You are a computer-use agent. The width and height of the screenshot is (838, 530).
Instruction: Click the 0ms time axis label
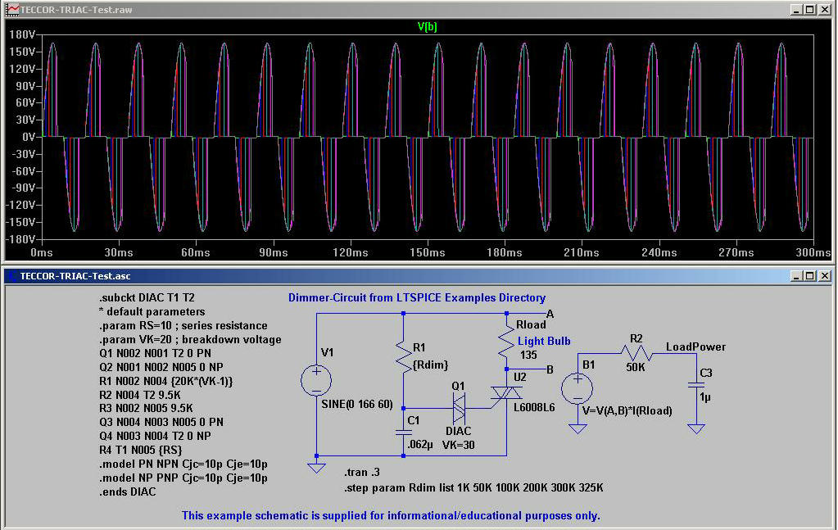[x=42, y=252]
